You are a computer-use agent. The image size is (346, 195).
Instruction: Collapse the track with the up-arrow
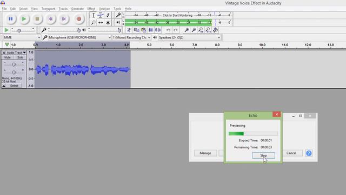tap(4, 86)
